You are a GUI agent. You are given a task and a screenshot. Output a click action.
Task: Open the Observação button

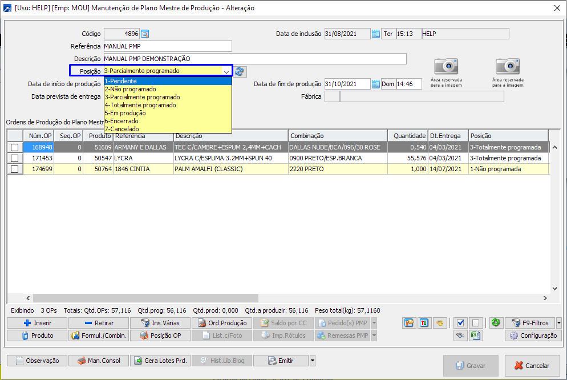point(37,361)
